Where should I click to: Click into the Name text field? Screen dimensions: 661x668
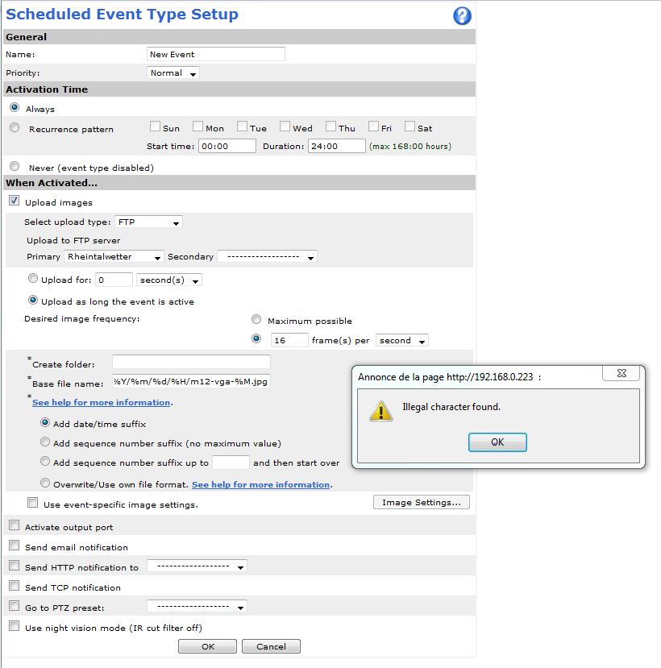click(x=216, y=54)
